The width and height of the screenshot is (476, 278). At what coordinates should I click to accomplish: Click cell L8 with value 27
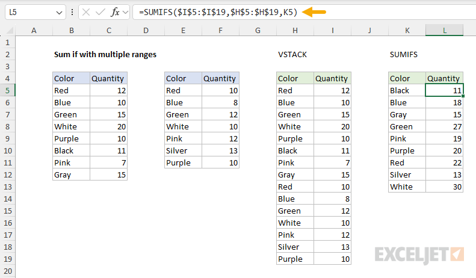pyautogui.click(x=445, y=126)
